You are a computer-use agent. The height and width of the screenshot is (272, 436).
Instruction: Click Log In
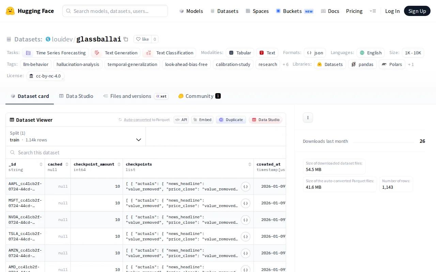[392, 11]
